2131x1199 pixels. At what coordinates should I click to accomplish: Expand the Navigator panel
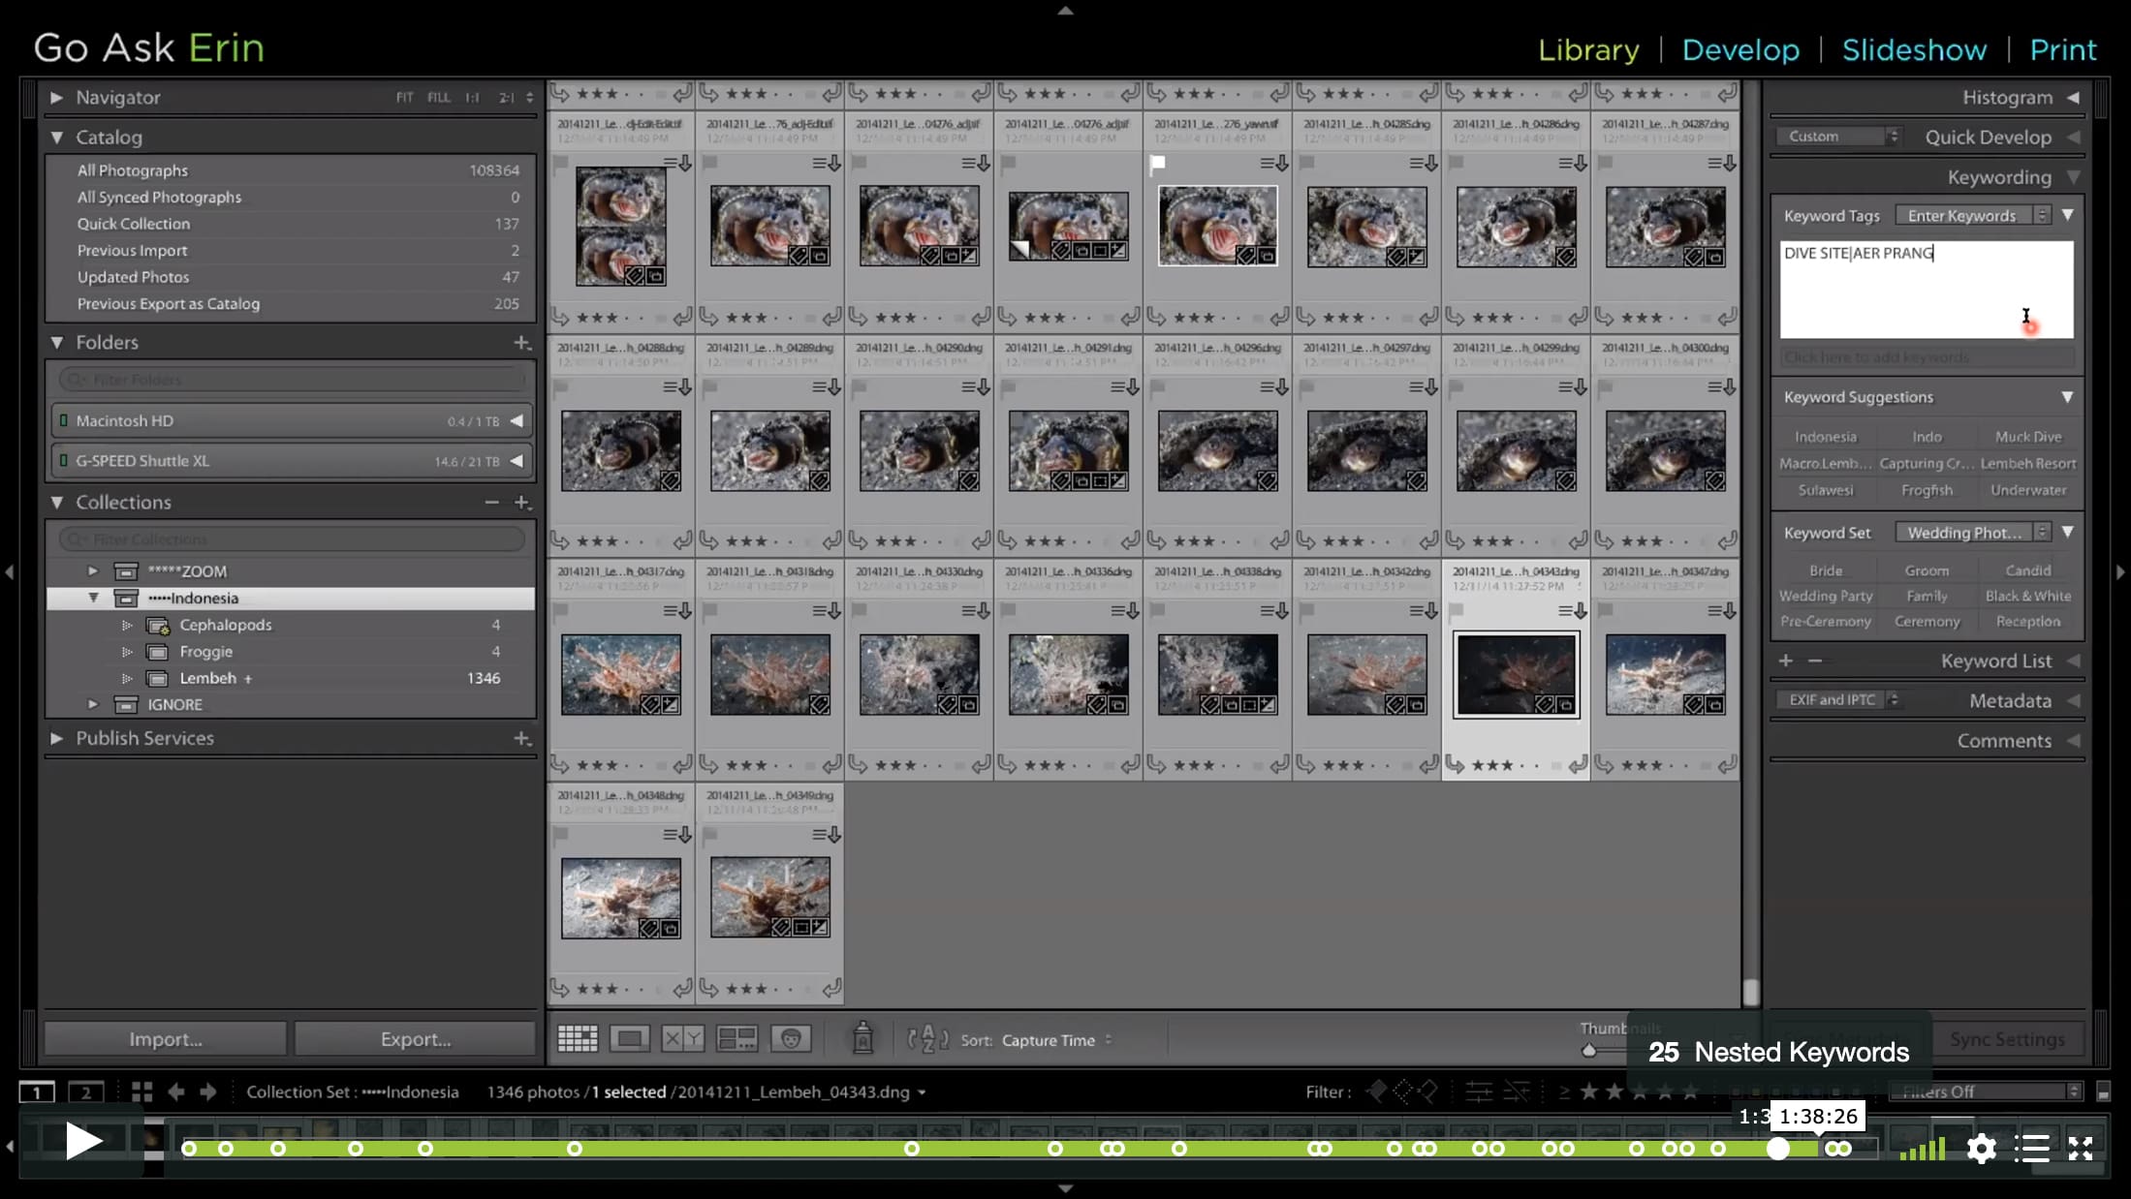(56, 98)
